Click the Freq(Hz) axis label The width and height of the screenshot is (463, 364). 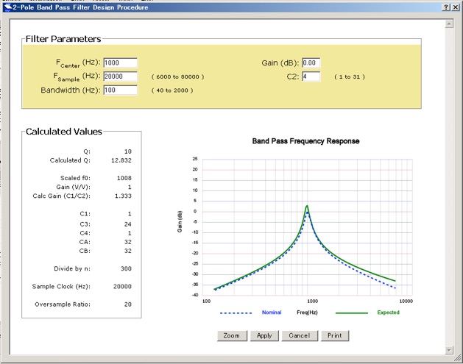pyautogui.click(x=307, y=313)
